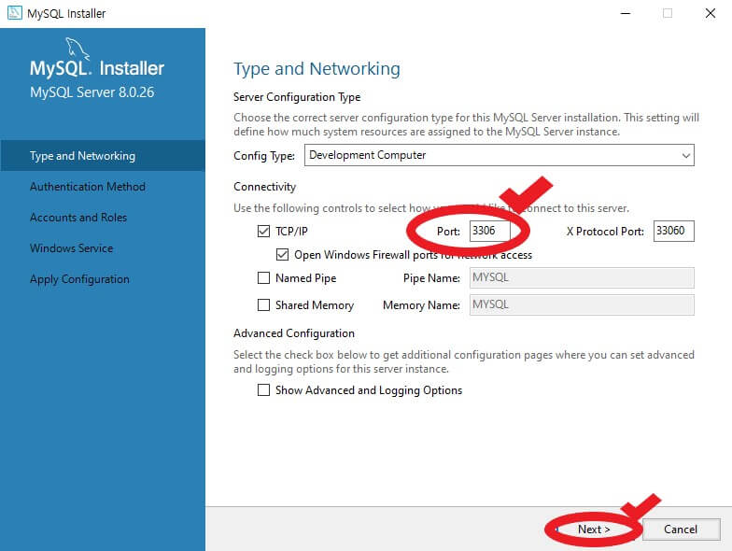
Task: Toggle the TCP/IP checkbox
Action: (x=263, y=232)
